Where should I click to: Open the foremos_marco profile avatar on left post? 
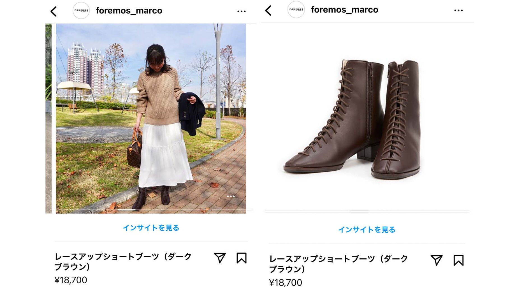(81, 11)
